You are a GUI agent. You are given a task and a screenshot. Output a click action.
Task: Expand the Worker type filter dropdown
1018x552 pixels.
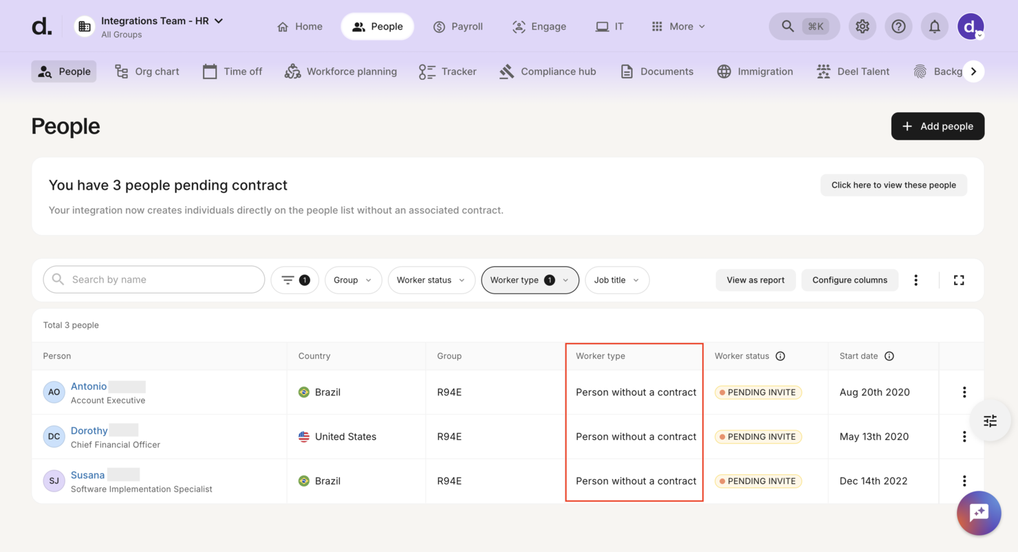point(530,280)
